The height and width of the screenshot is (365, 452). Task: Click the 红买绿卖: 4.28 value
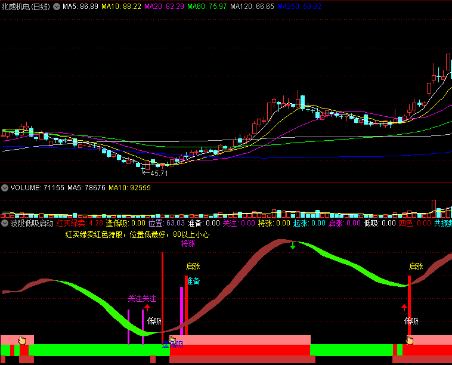(x=79, y=223)
